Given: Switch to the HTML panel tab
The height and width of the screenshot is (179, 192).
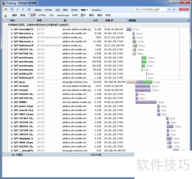Looking at the screenshot, I should tap(48, 10).
